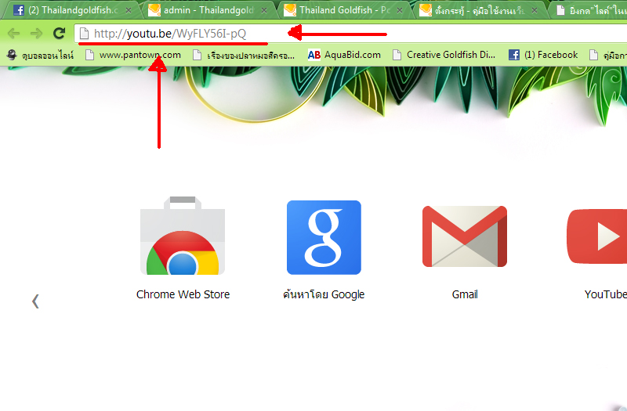This screenshot has height=411, width=627.
Task: Click the Facebook icon in the bookmarks bar
Action: point(514,55)
